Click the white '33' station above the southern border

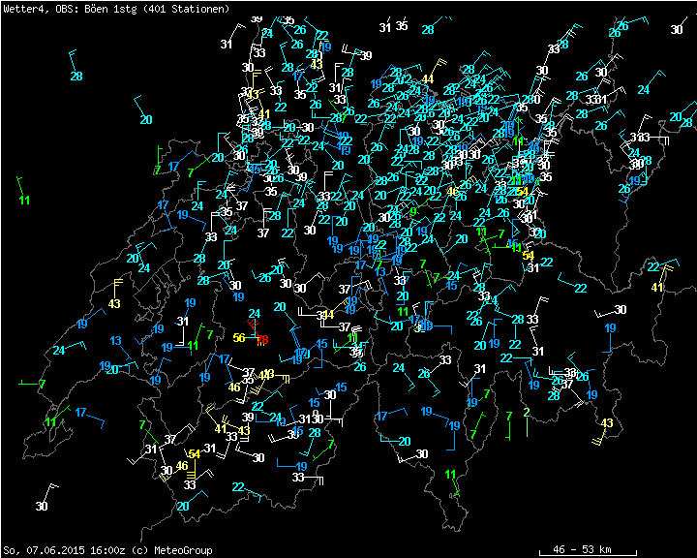298,478
